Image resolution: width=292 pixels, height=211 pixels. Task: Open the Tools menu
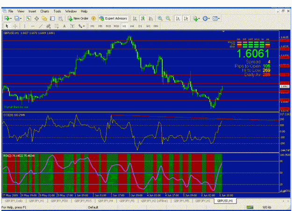[57, 11]
